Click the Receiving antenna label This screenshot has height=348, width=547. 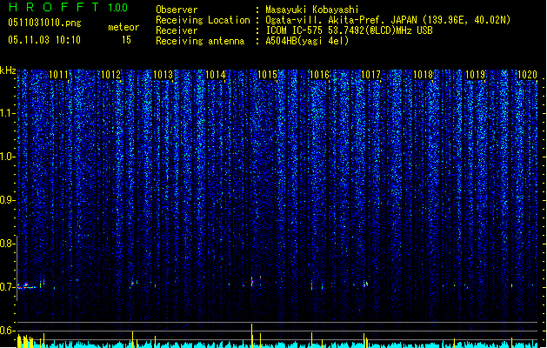200,41
